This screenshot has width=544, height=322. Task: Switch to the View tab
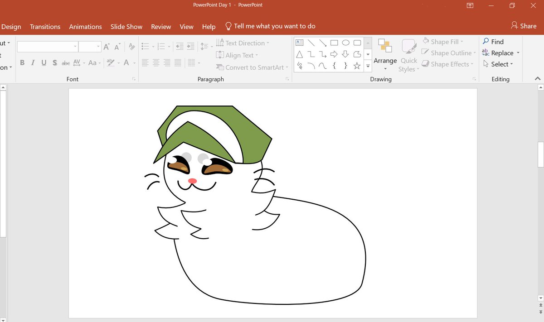click(186, 27)
